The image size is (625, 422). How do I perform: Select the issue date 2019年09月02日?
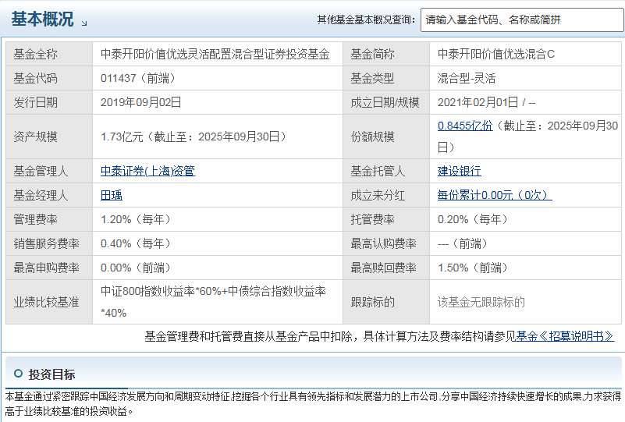[x=141, y=102]
